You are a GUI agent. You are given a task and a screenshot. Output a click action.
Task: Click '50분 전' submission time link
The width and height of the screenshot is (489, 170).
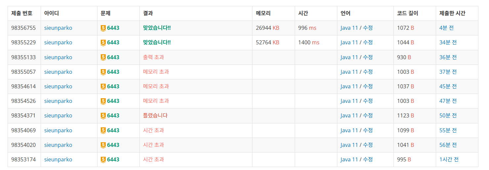click(448, 116)
